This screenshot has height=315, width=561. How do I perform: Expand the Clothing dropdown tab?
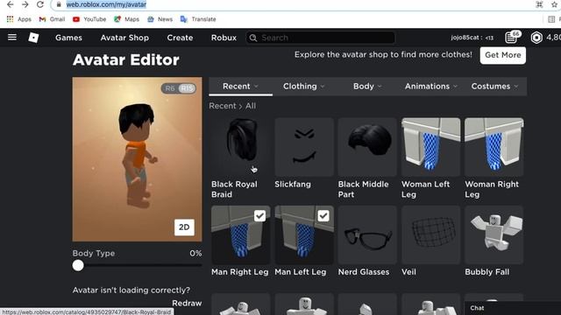304,87
